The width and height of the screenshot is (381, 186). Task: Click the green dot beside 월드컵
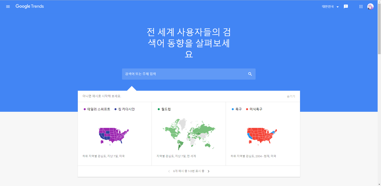[x=159, y=109]
